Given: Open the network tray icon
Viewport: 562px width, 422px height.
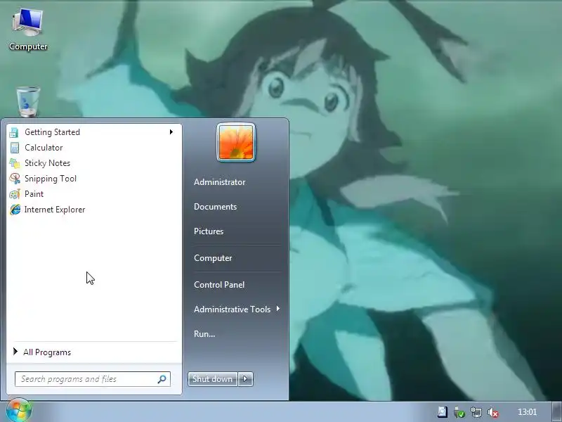Looking at the screenshot, I should [476, 412].
